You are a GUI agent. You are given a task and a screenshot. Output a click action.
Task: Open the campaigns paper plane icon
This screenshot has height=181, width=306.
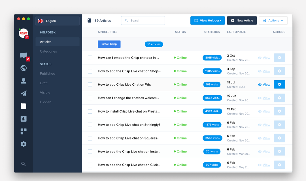tap(24, 93)
